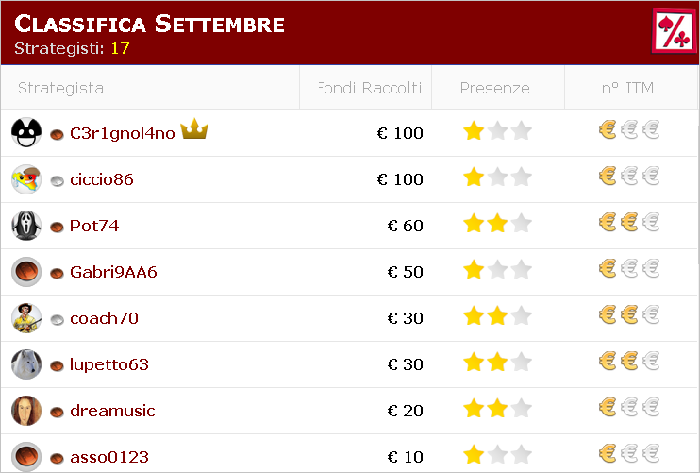Click the second gold star in Pot74's row
Image resolution: width=700 pixels, height=473 pixels.
[497, 223]
